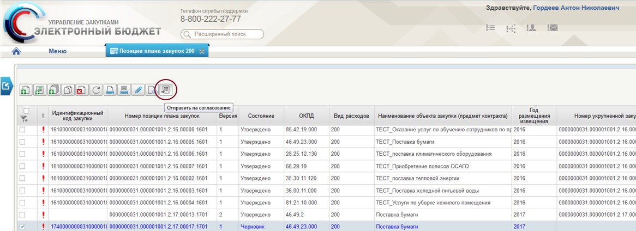Click alert icon in ОСАГО row
Screen dimensions: 636x231
(x=43, y=166)
